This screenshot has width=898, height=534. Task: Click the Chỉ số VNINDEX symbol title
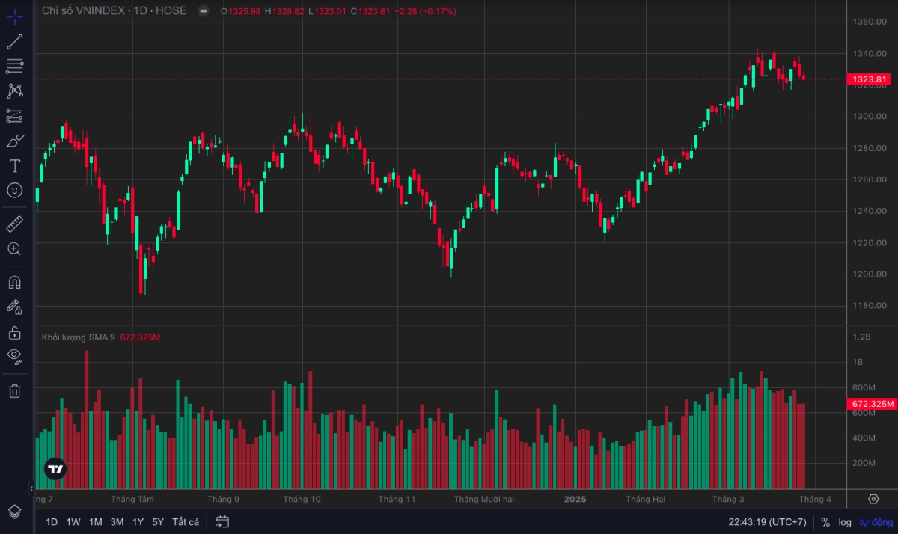(x=114, y=11)
